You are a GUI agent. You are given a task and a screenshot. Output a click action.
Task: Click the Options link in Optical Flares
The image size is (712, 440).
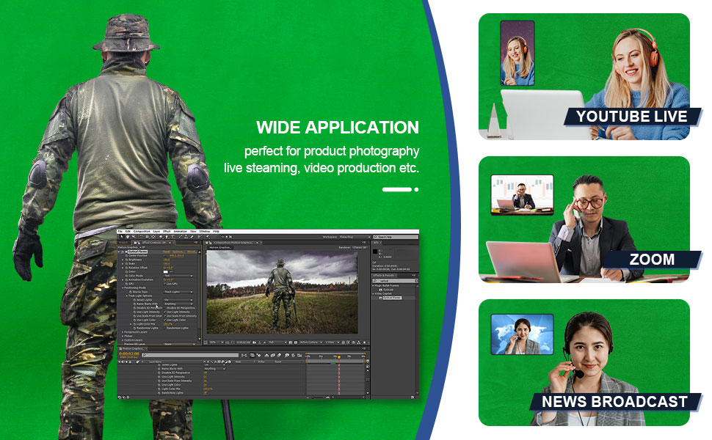[x=178, y=252]
